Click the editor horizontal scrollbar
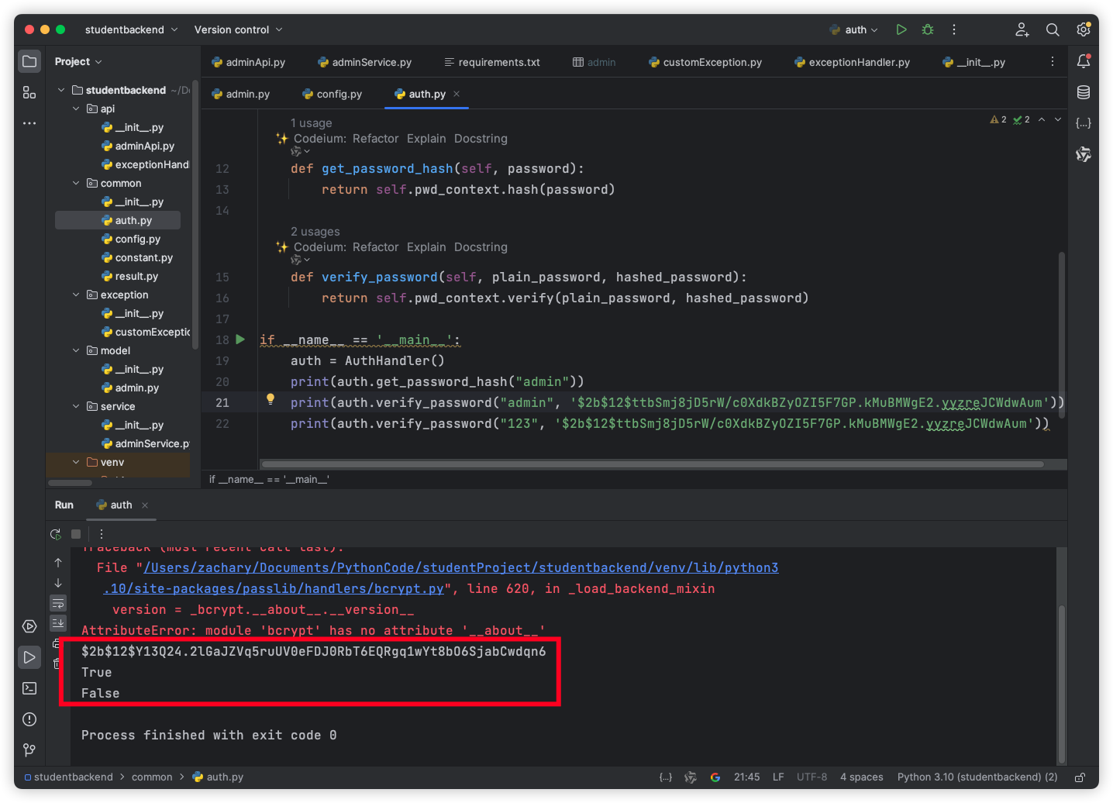Screen dimensions: 1113x803 [x=653, y=464]
